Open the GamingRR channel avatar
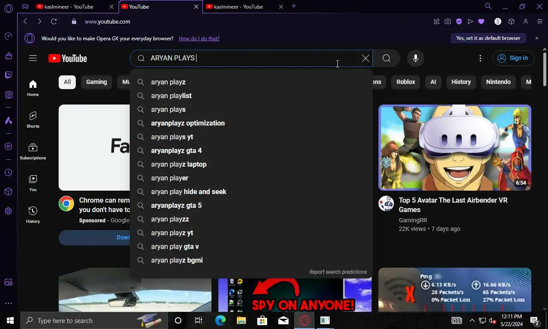This screenshot has height=329, width=548. (386, 203)
